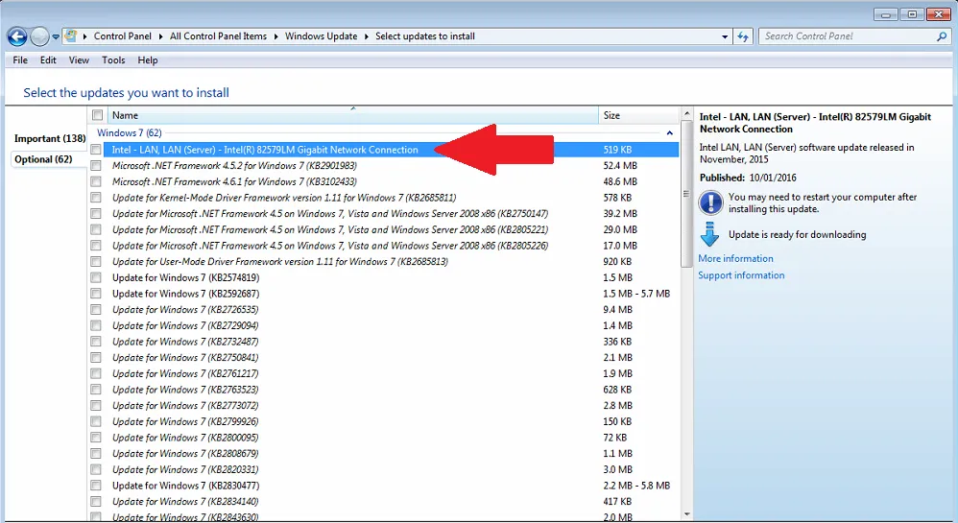This screenshot has width=958, height=523.
Task: Maximize the Windows Update window
Action: pos(912,14)
